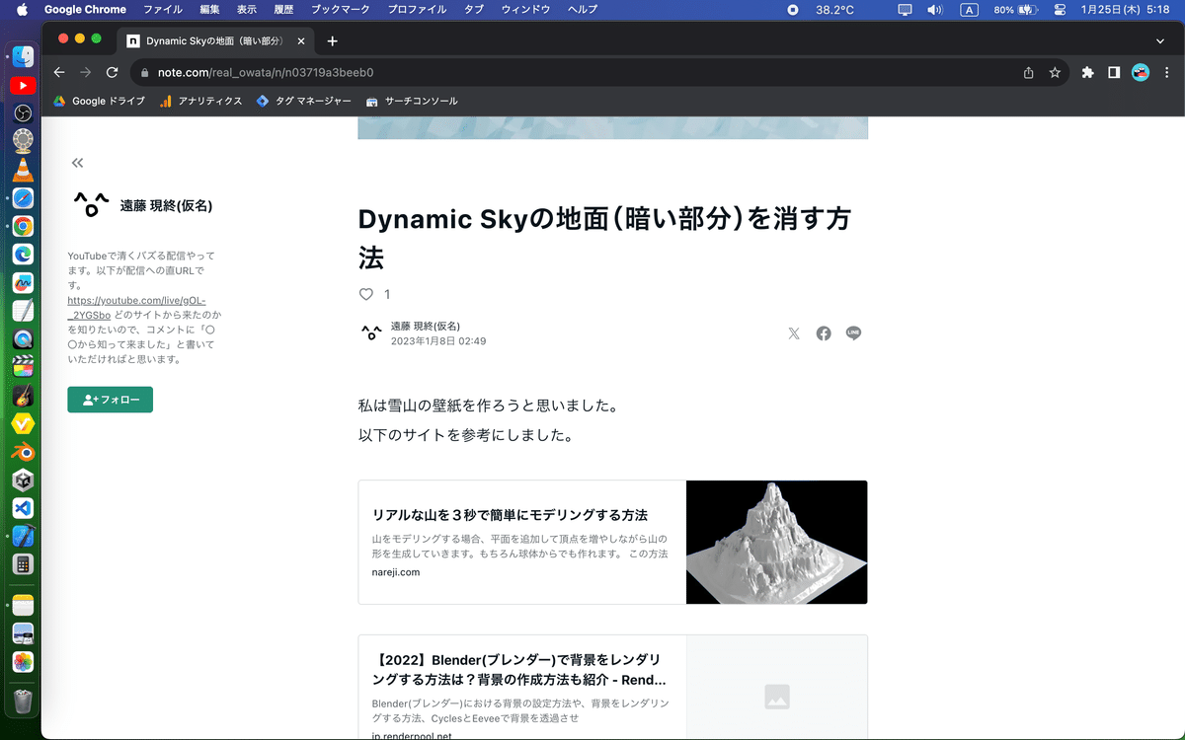Open the ウィンドウ menu
The width and height of the screenshot is (1185, 740).
[x=525, y=10]
